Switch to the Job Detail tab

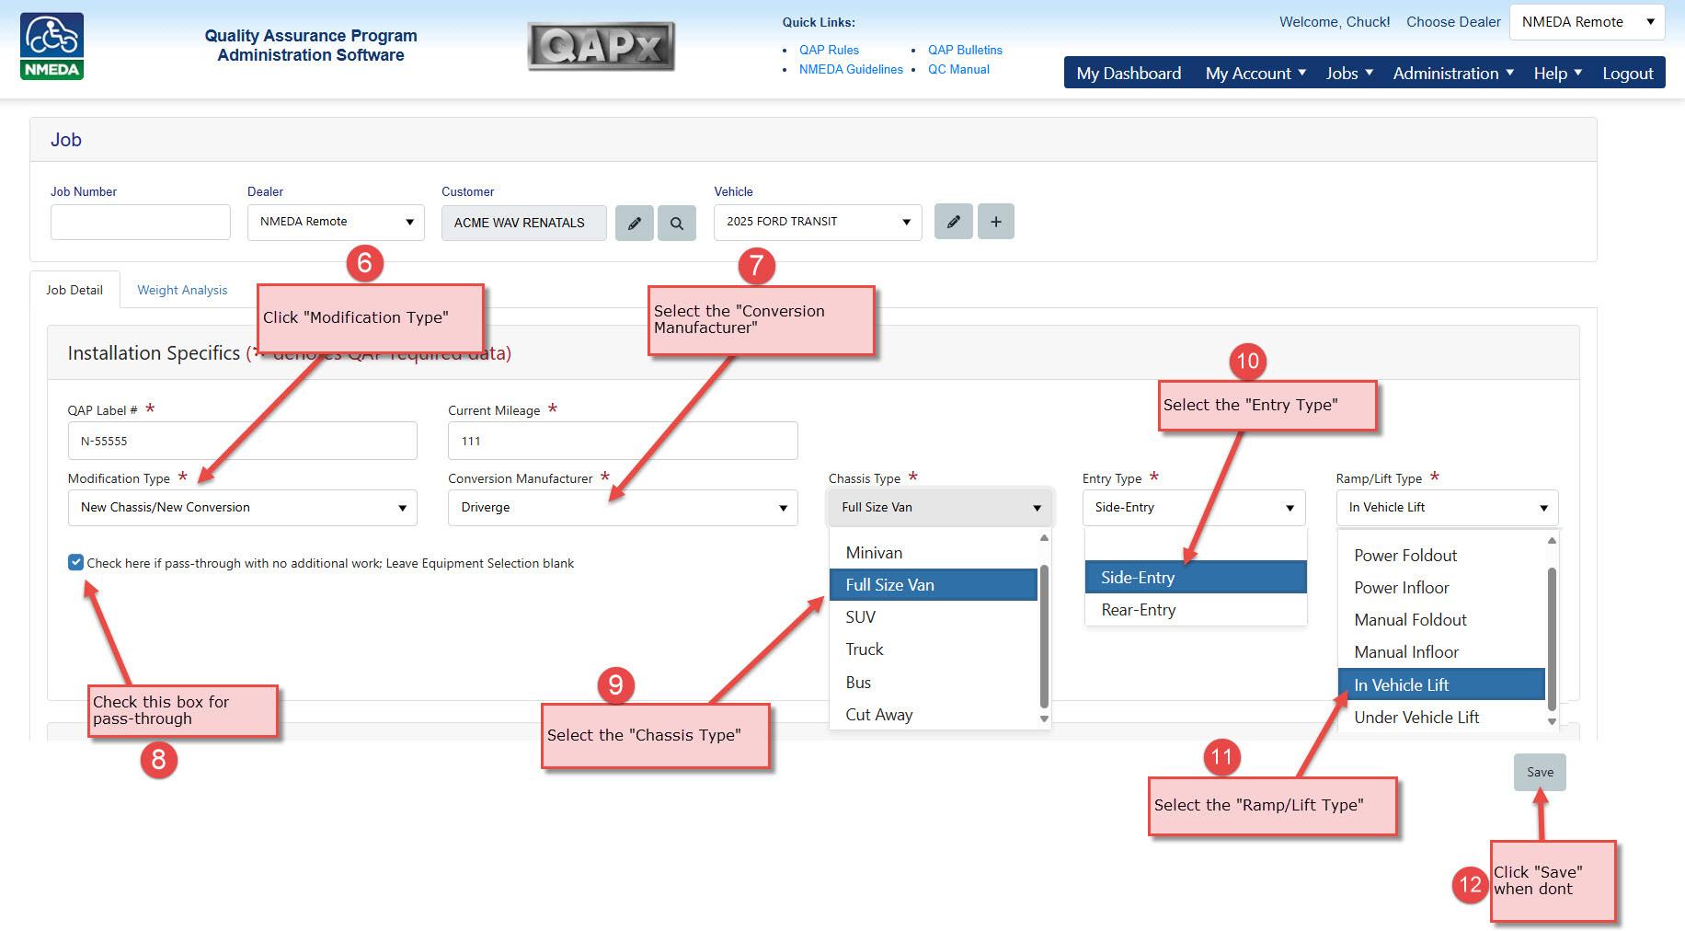[75, 290]
